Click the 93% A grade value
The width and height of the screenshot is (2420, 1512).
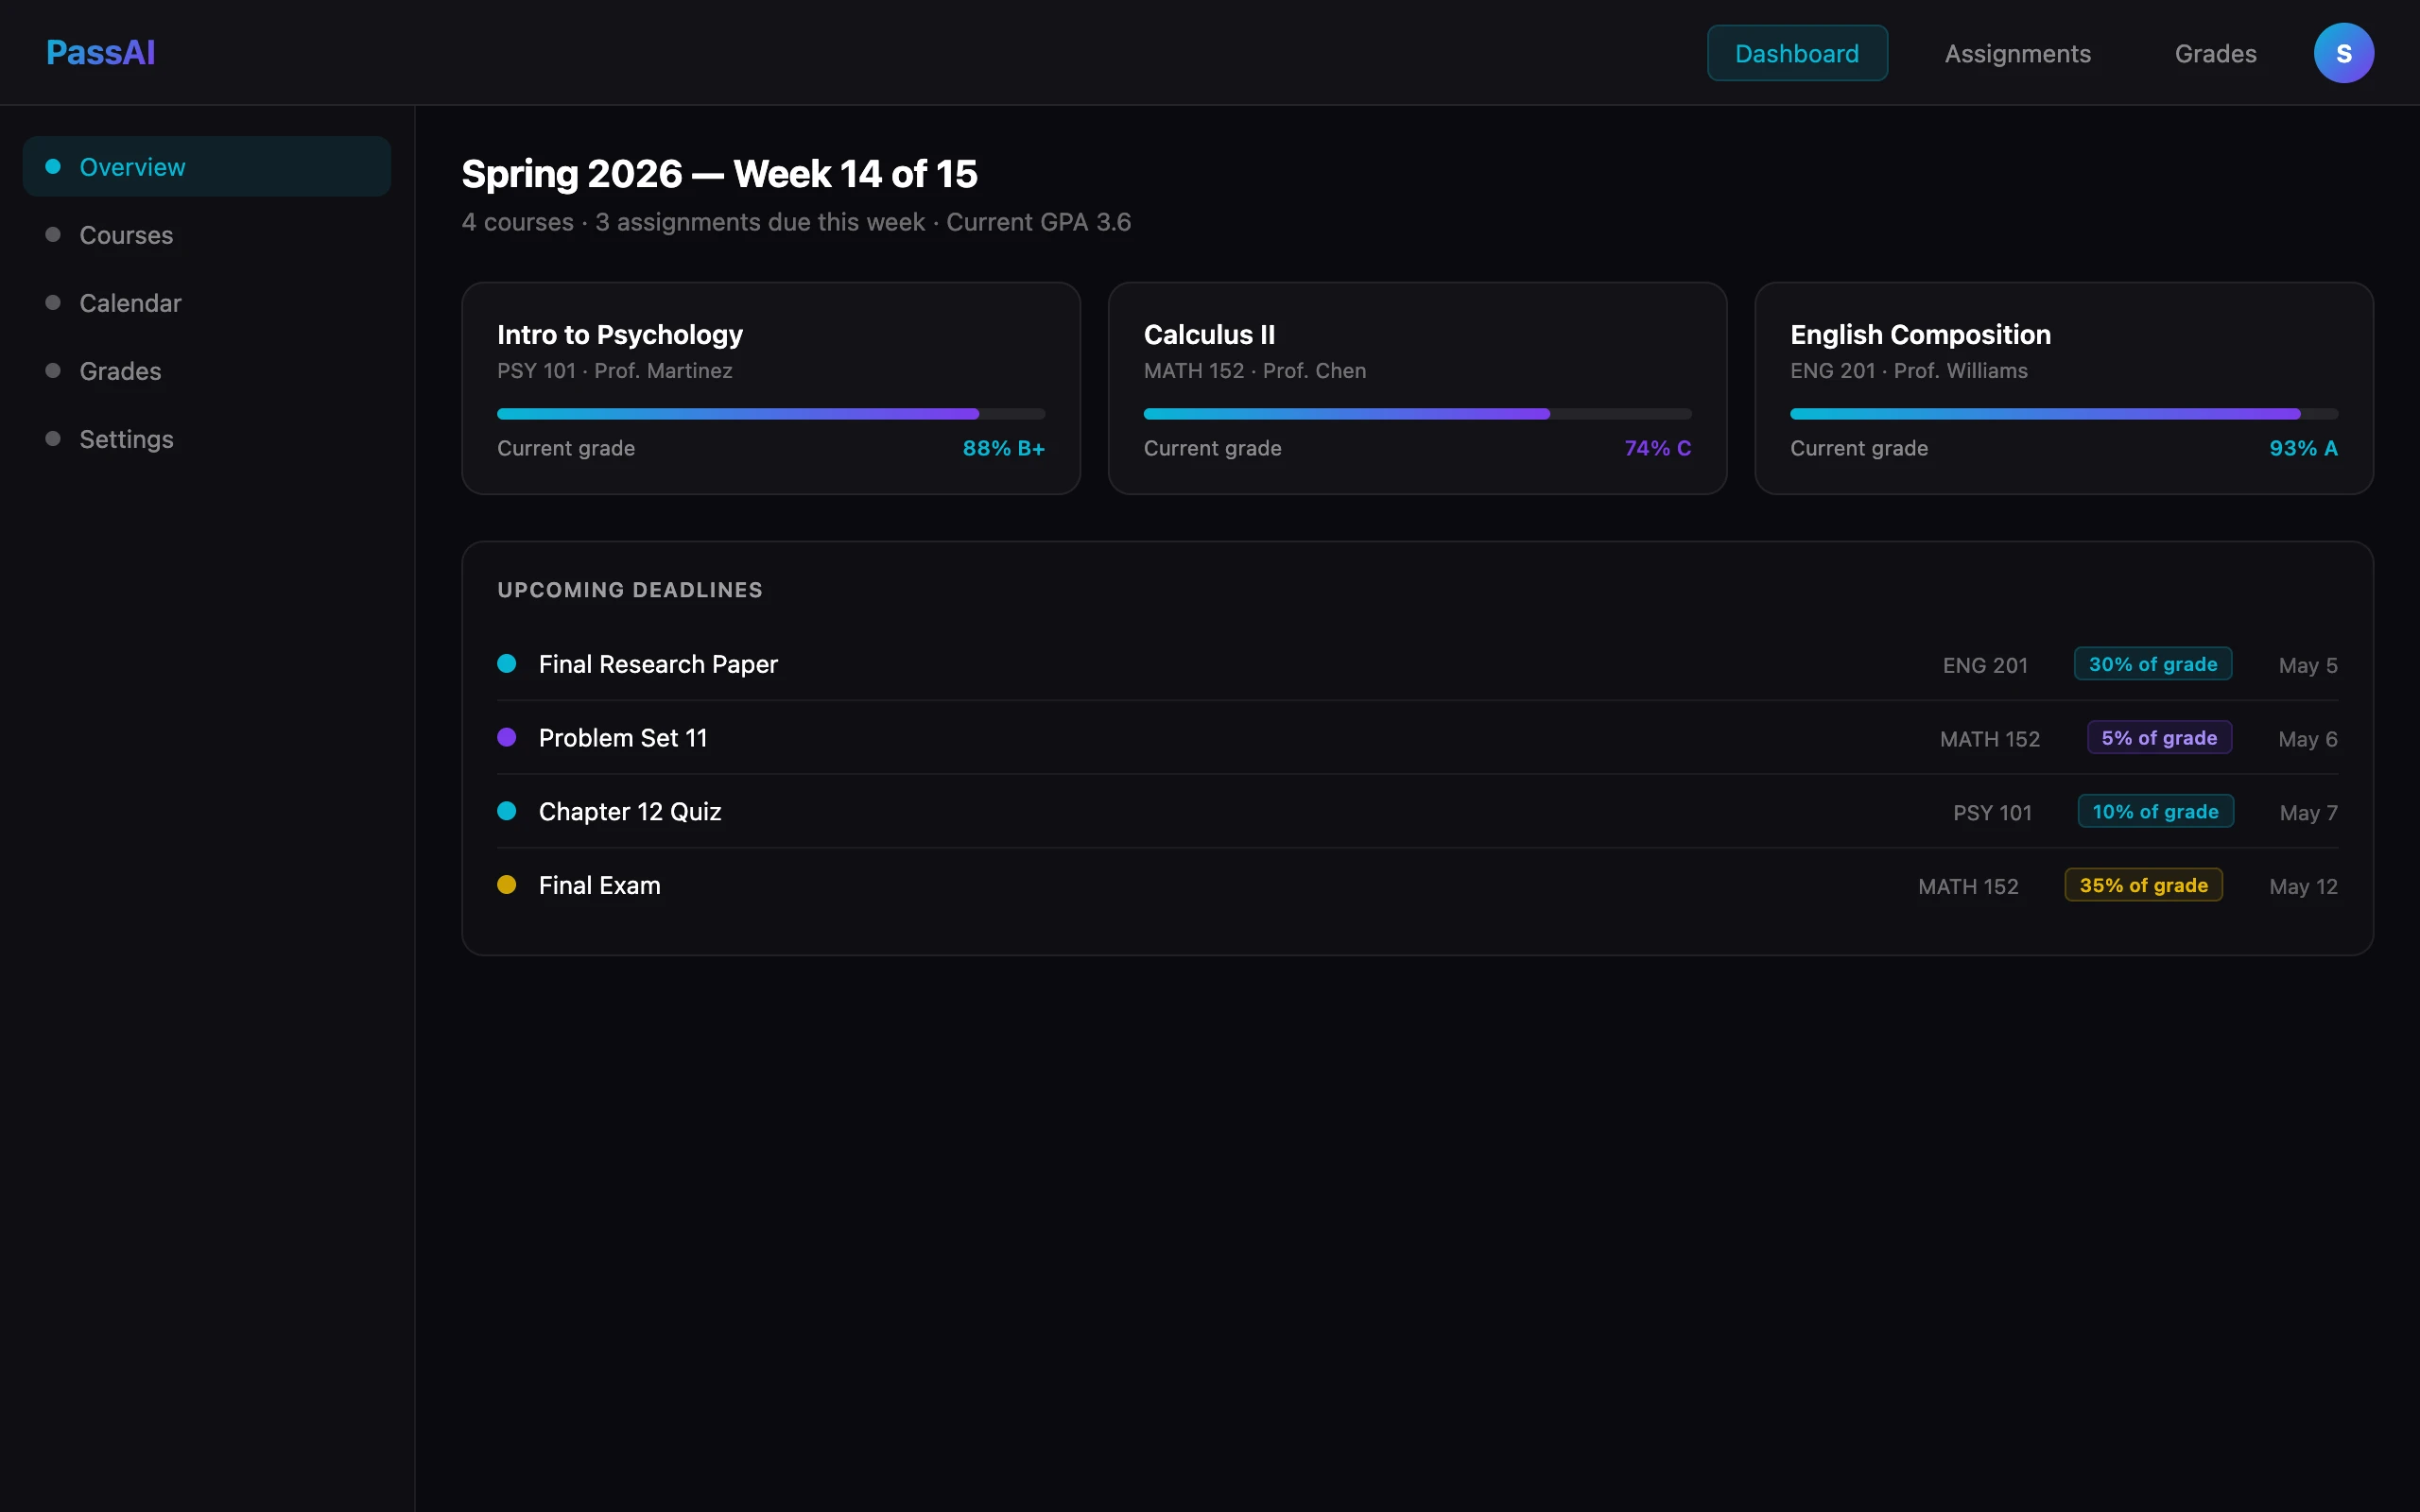(x=2303, y=448)
